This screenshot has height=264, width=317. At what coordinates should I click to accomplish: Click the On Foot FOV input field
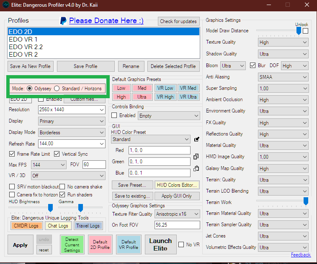177,225
